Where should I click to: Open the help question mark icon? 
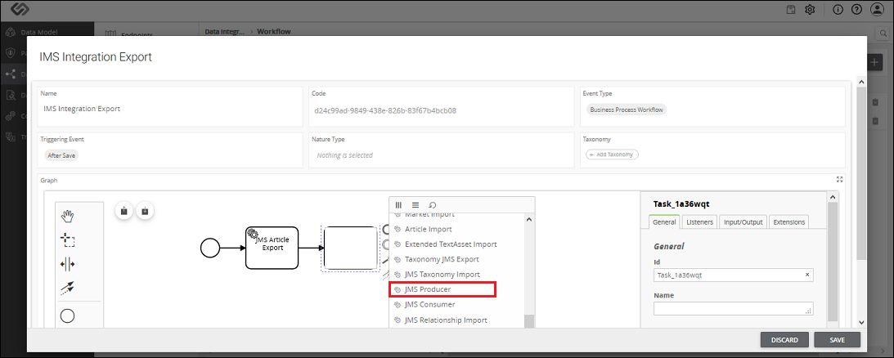coord(856,9)
